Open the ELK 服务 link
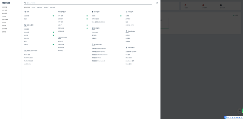243x119 pixels. click(128, 55)
